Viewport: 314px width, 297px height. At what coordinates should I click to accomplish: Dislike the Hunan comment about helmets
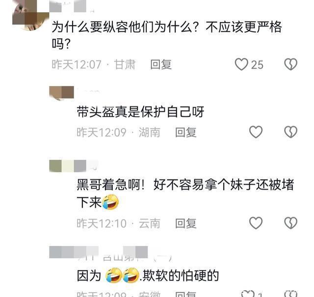point(291,132)
